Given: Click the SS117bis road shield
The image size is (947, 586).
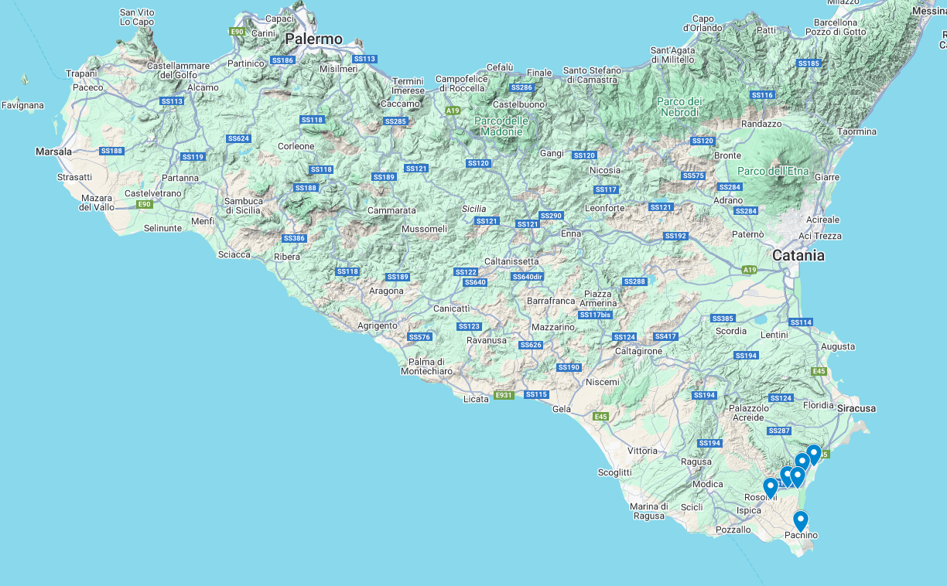Looking at the screenshot, I should [595, 315].
